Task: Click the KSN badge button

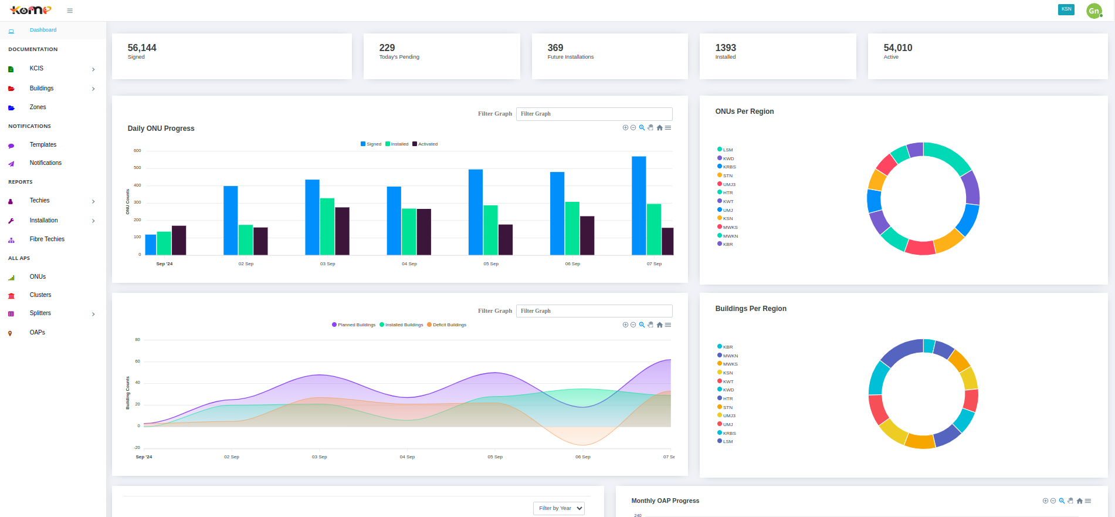Action: pos(1066,9)
